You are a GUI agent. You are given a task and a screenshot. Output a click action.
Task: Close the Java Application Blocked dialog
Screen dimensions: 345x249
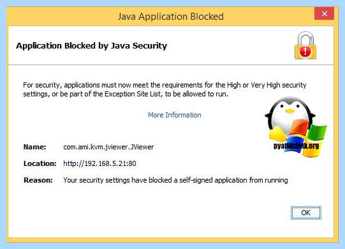[325, 14]
